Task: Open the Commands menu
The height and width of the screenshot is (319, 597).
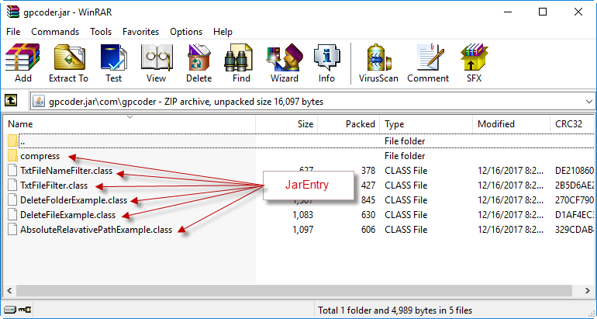Action: (x=55, y=32)
